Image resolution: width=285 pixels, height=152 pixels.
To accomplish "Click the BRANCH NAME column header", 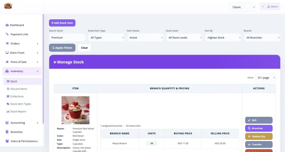I will click(x=120, y=133).
